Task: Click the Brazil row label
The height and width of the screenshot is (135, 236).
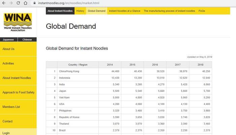Action: 62,130
